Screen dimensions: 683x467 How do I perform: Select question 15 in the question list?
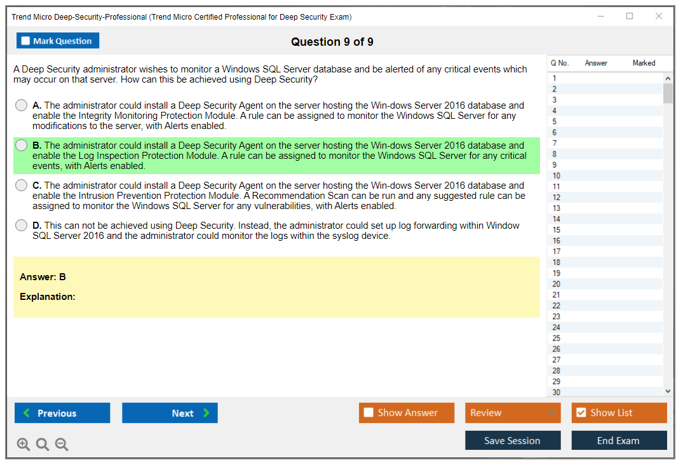(x=557, y=230)
